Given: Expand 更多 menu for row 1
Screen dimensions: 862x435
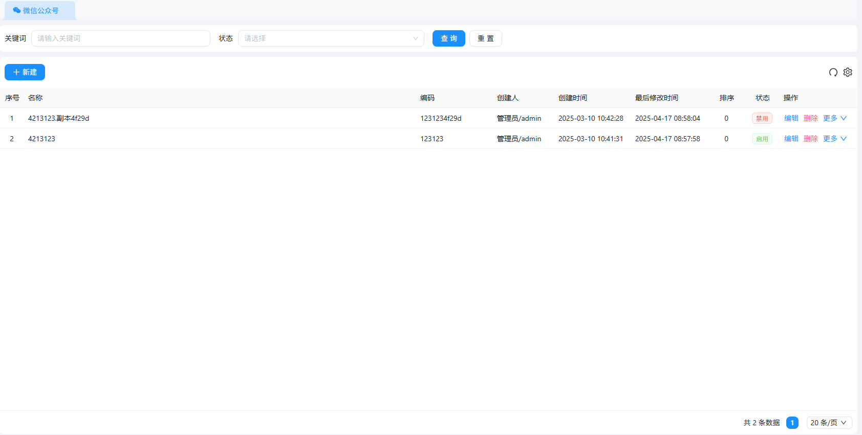Looking at the screenshot, I should point(834,118).
